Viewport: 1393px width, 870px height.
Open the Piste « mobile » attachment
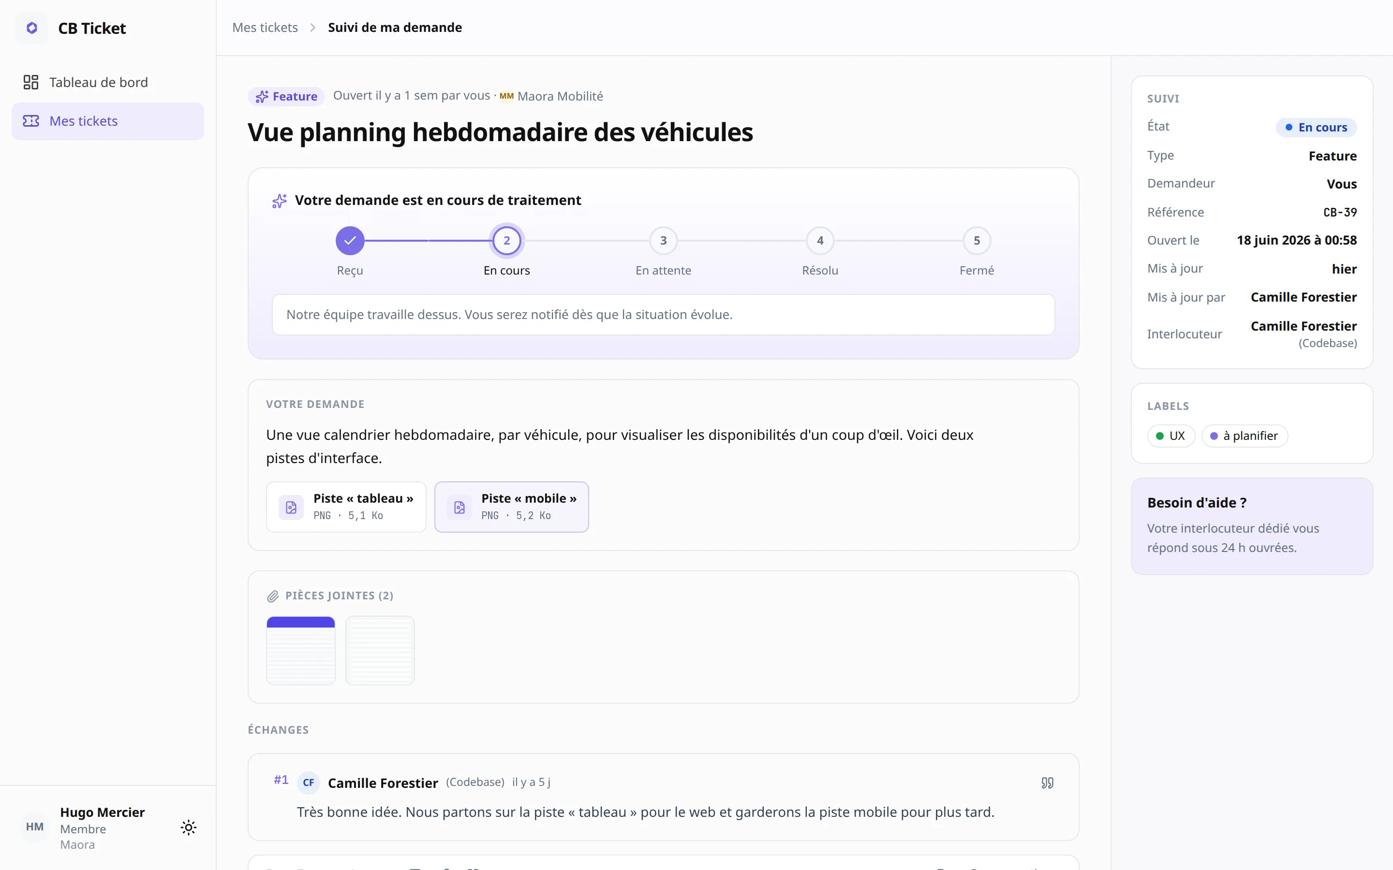pos(512,507)
